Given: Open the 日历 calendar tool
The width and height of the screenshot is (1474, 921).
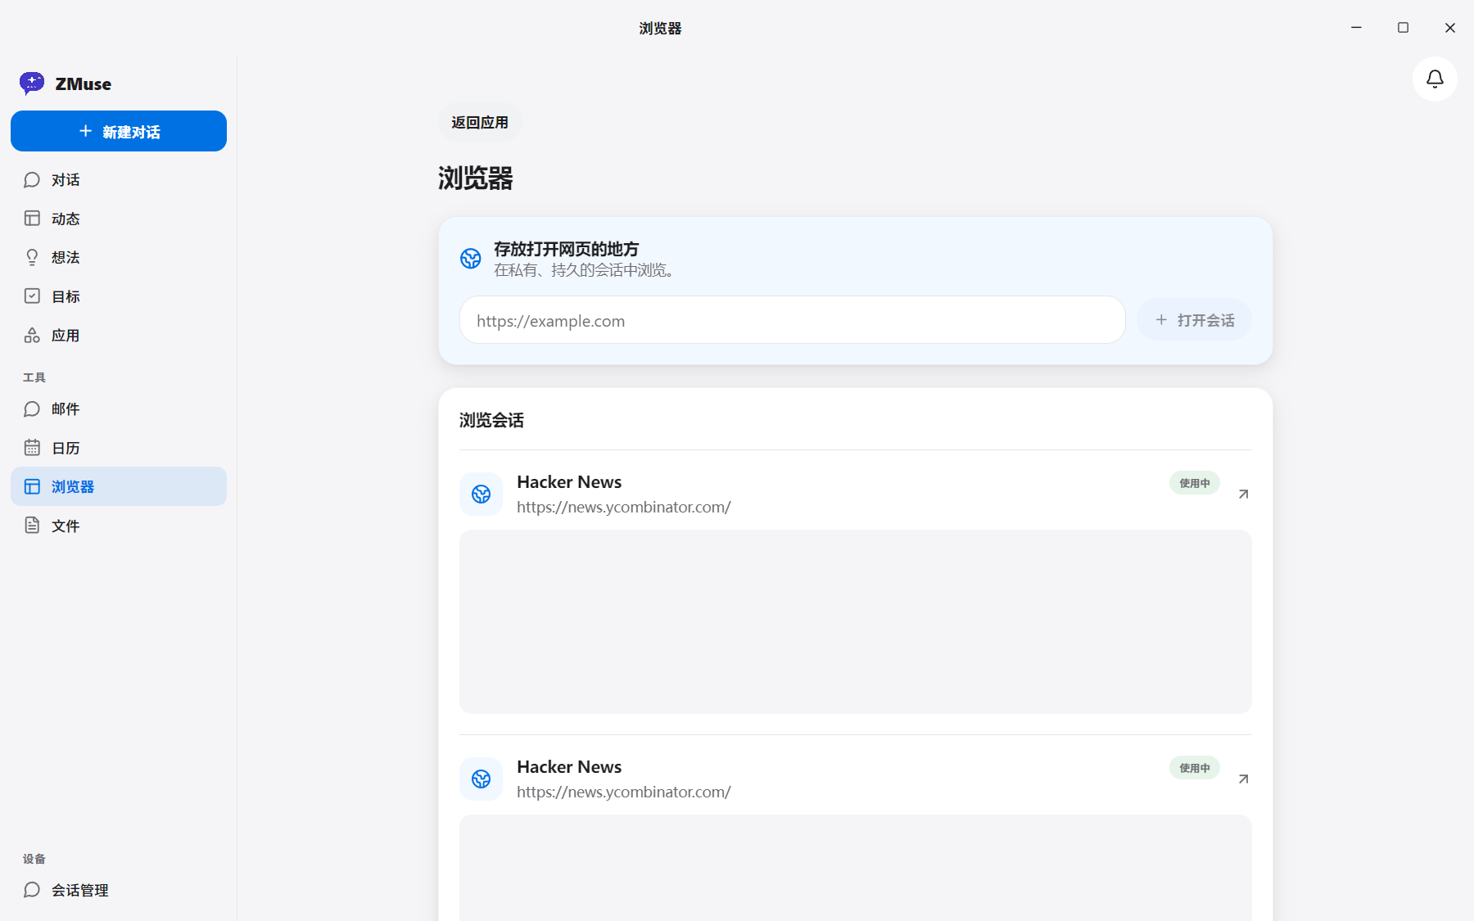Looking at the screenshot, I should click(119, 448).
